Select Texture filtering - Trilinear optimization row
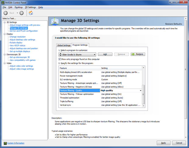This screenshot has height=148, width=189. 100,94
